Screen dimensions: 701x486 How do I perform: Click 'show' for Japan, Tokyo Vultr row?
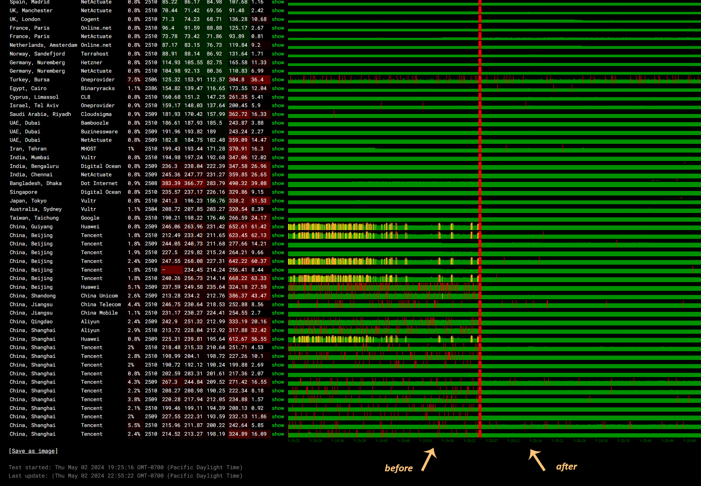tap(278, 201)
